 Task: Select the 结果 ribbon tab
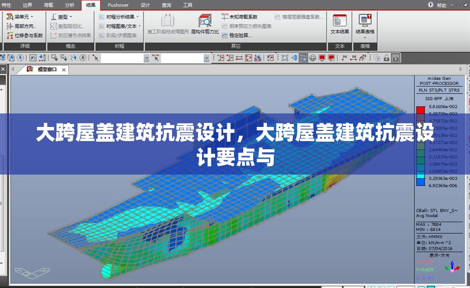click(91, 5)
